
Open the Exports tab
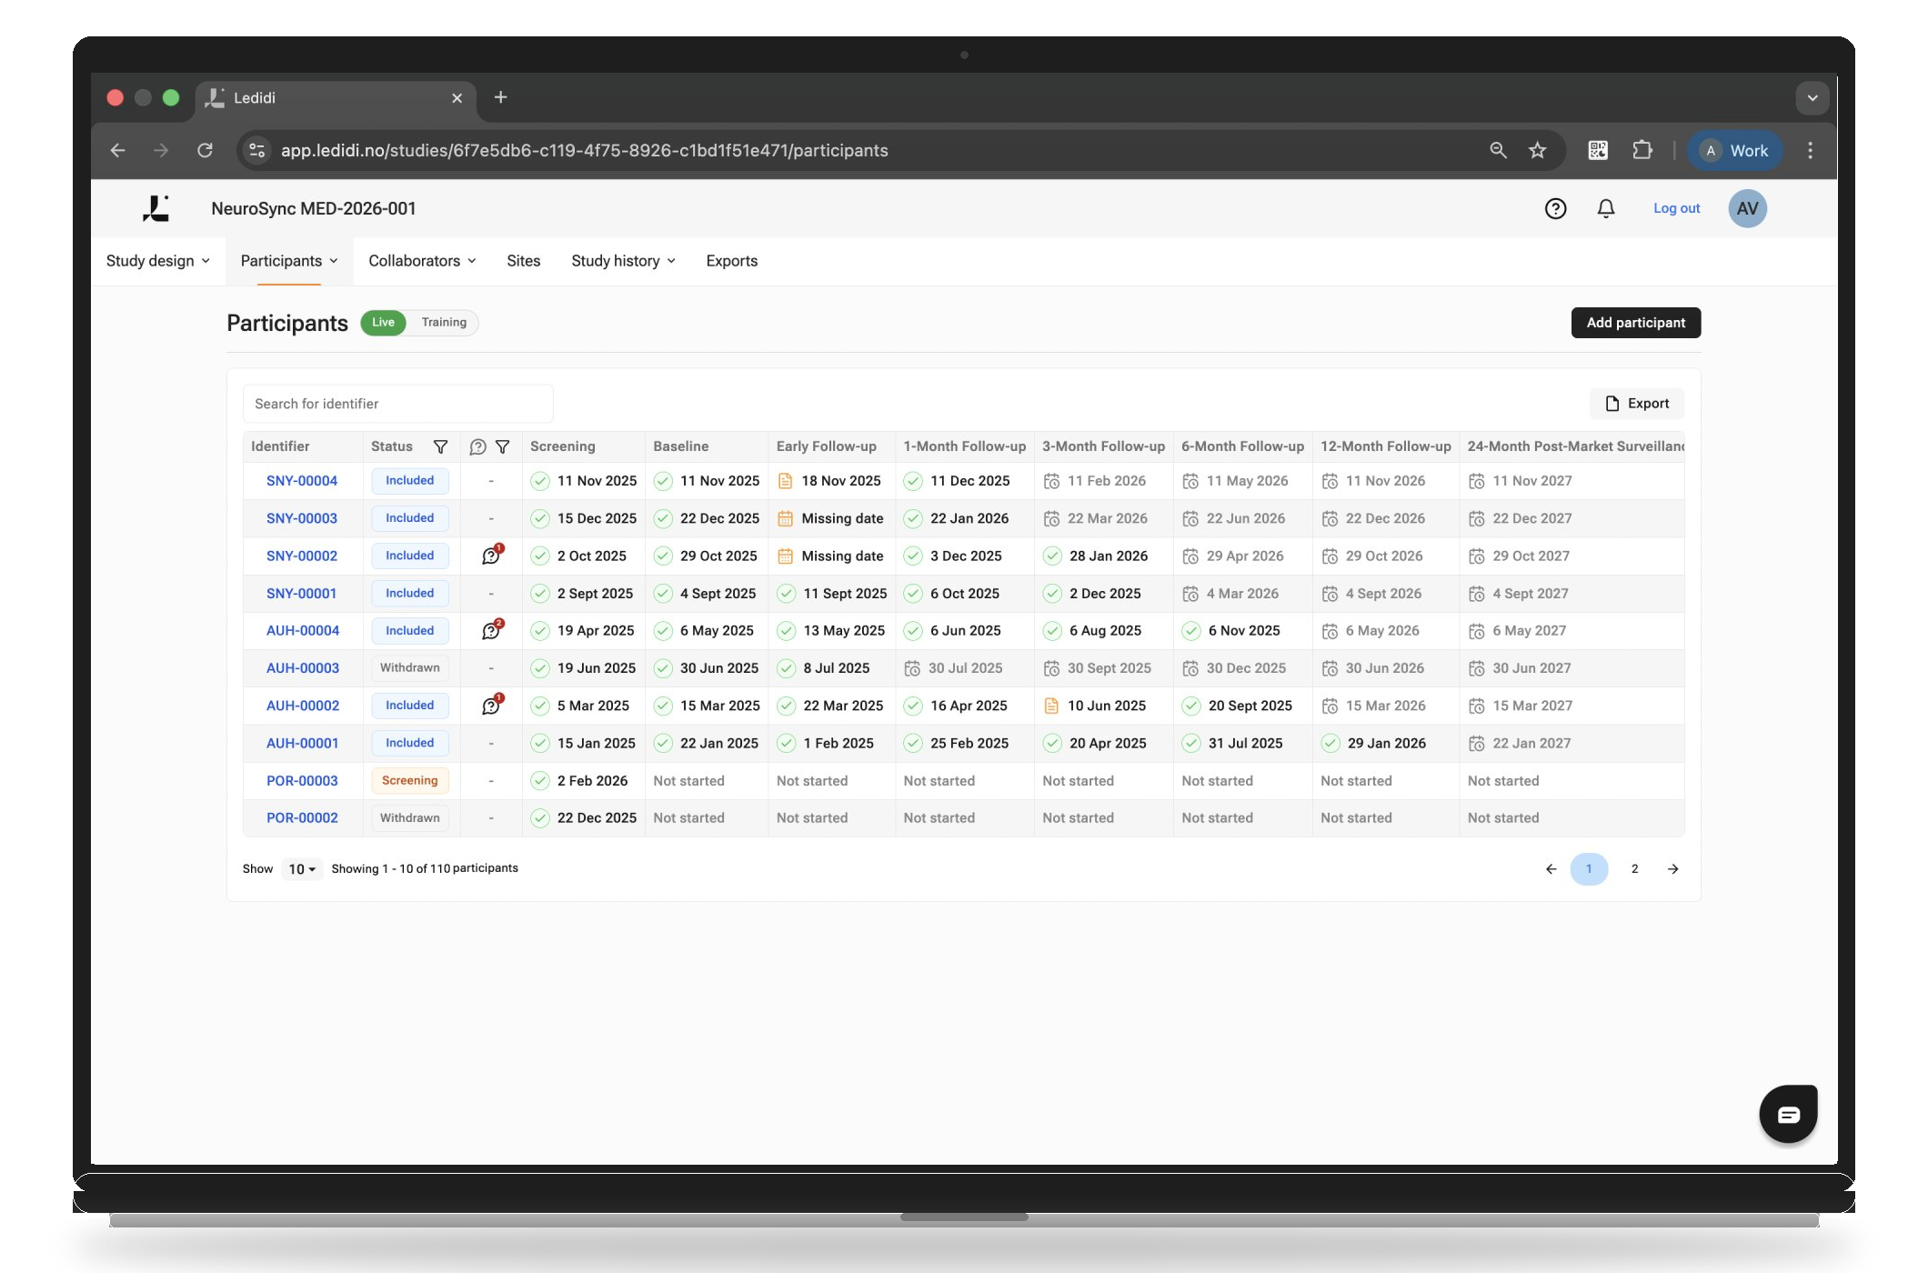(x=731, y=261)
